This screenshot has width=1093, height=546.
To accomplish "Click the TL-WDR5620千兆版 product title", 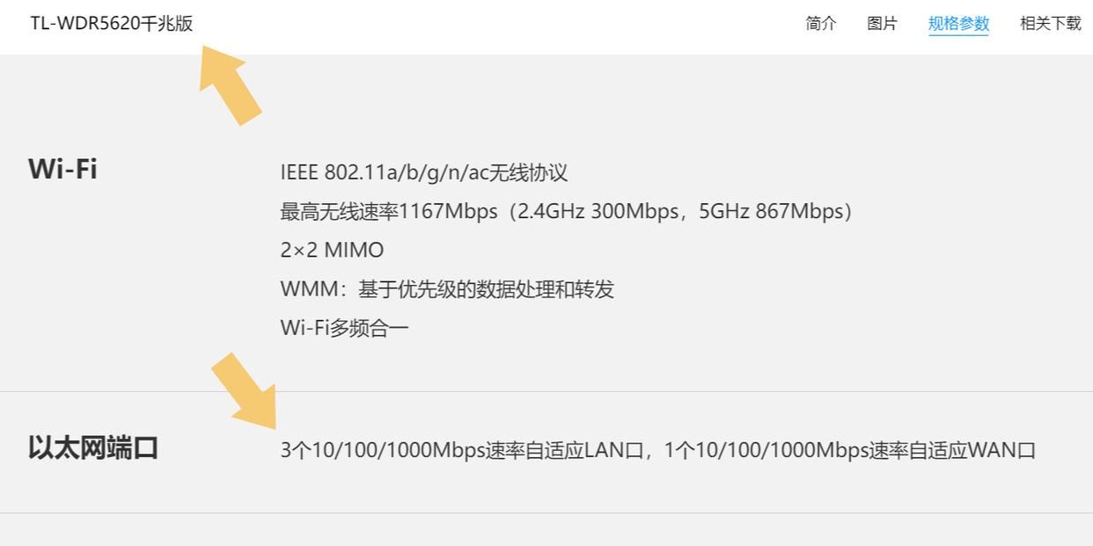I will click(112, 24).
